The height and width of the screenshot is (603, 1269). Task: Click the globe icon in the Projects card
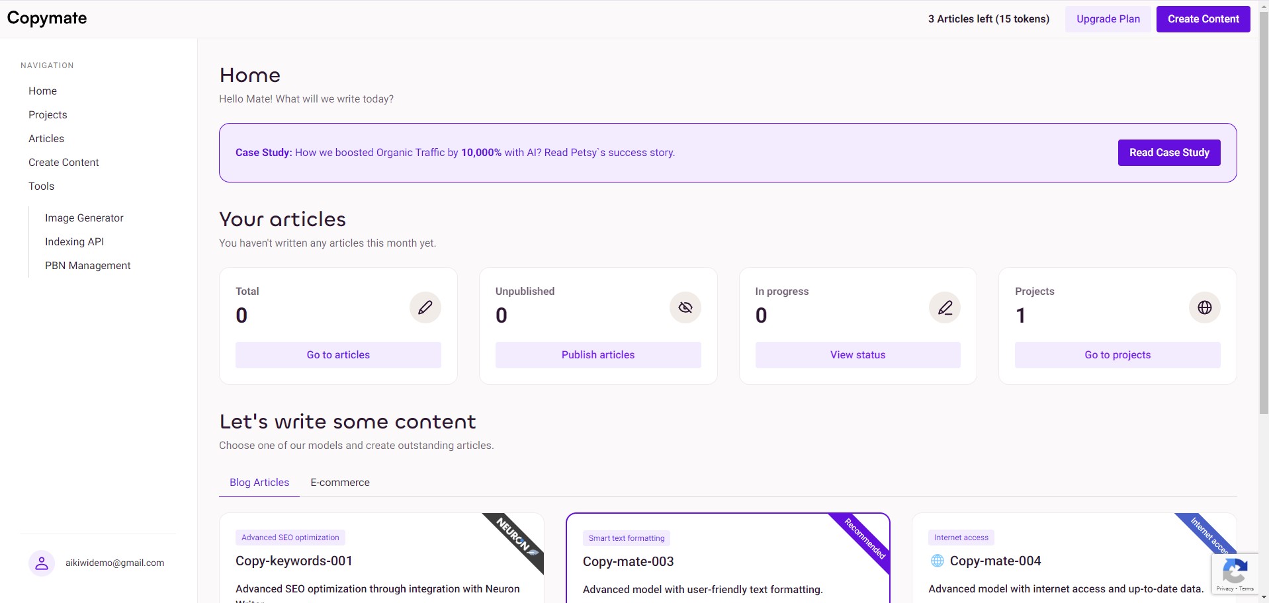[1205, 307]
